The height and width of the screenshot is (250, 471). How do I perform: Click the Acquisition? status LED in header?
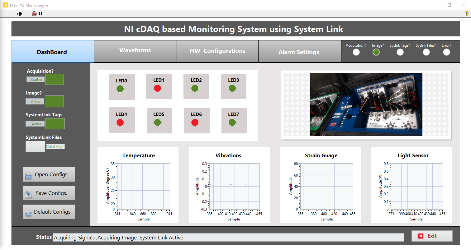[356, 52]
